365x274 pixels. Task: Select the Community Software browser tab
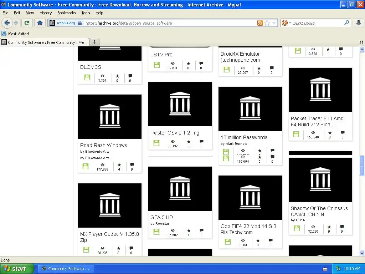(45, 42)
